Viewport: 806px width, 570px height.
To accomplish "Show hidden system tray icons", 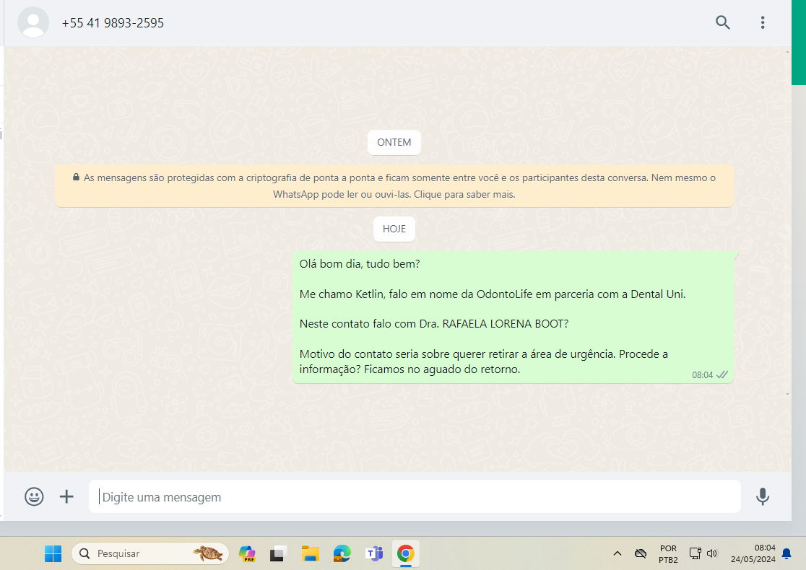I will coord(617,553).
